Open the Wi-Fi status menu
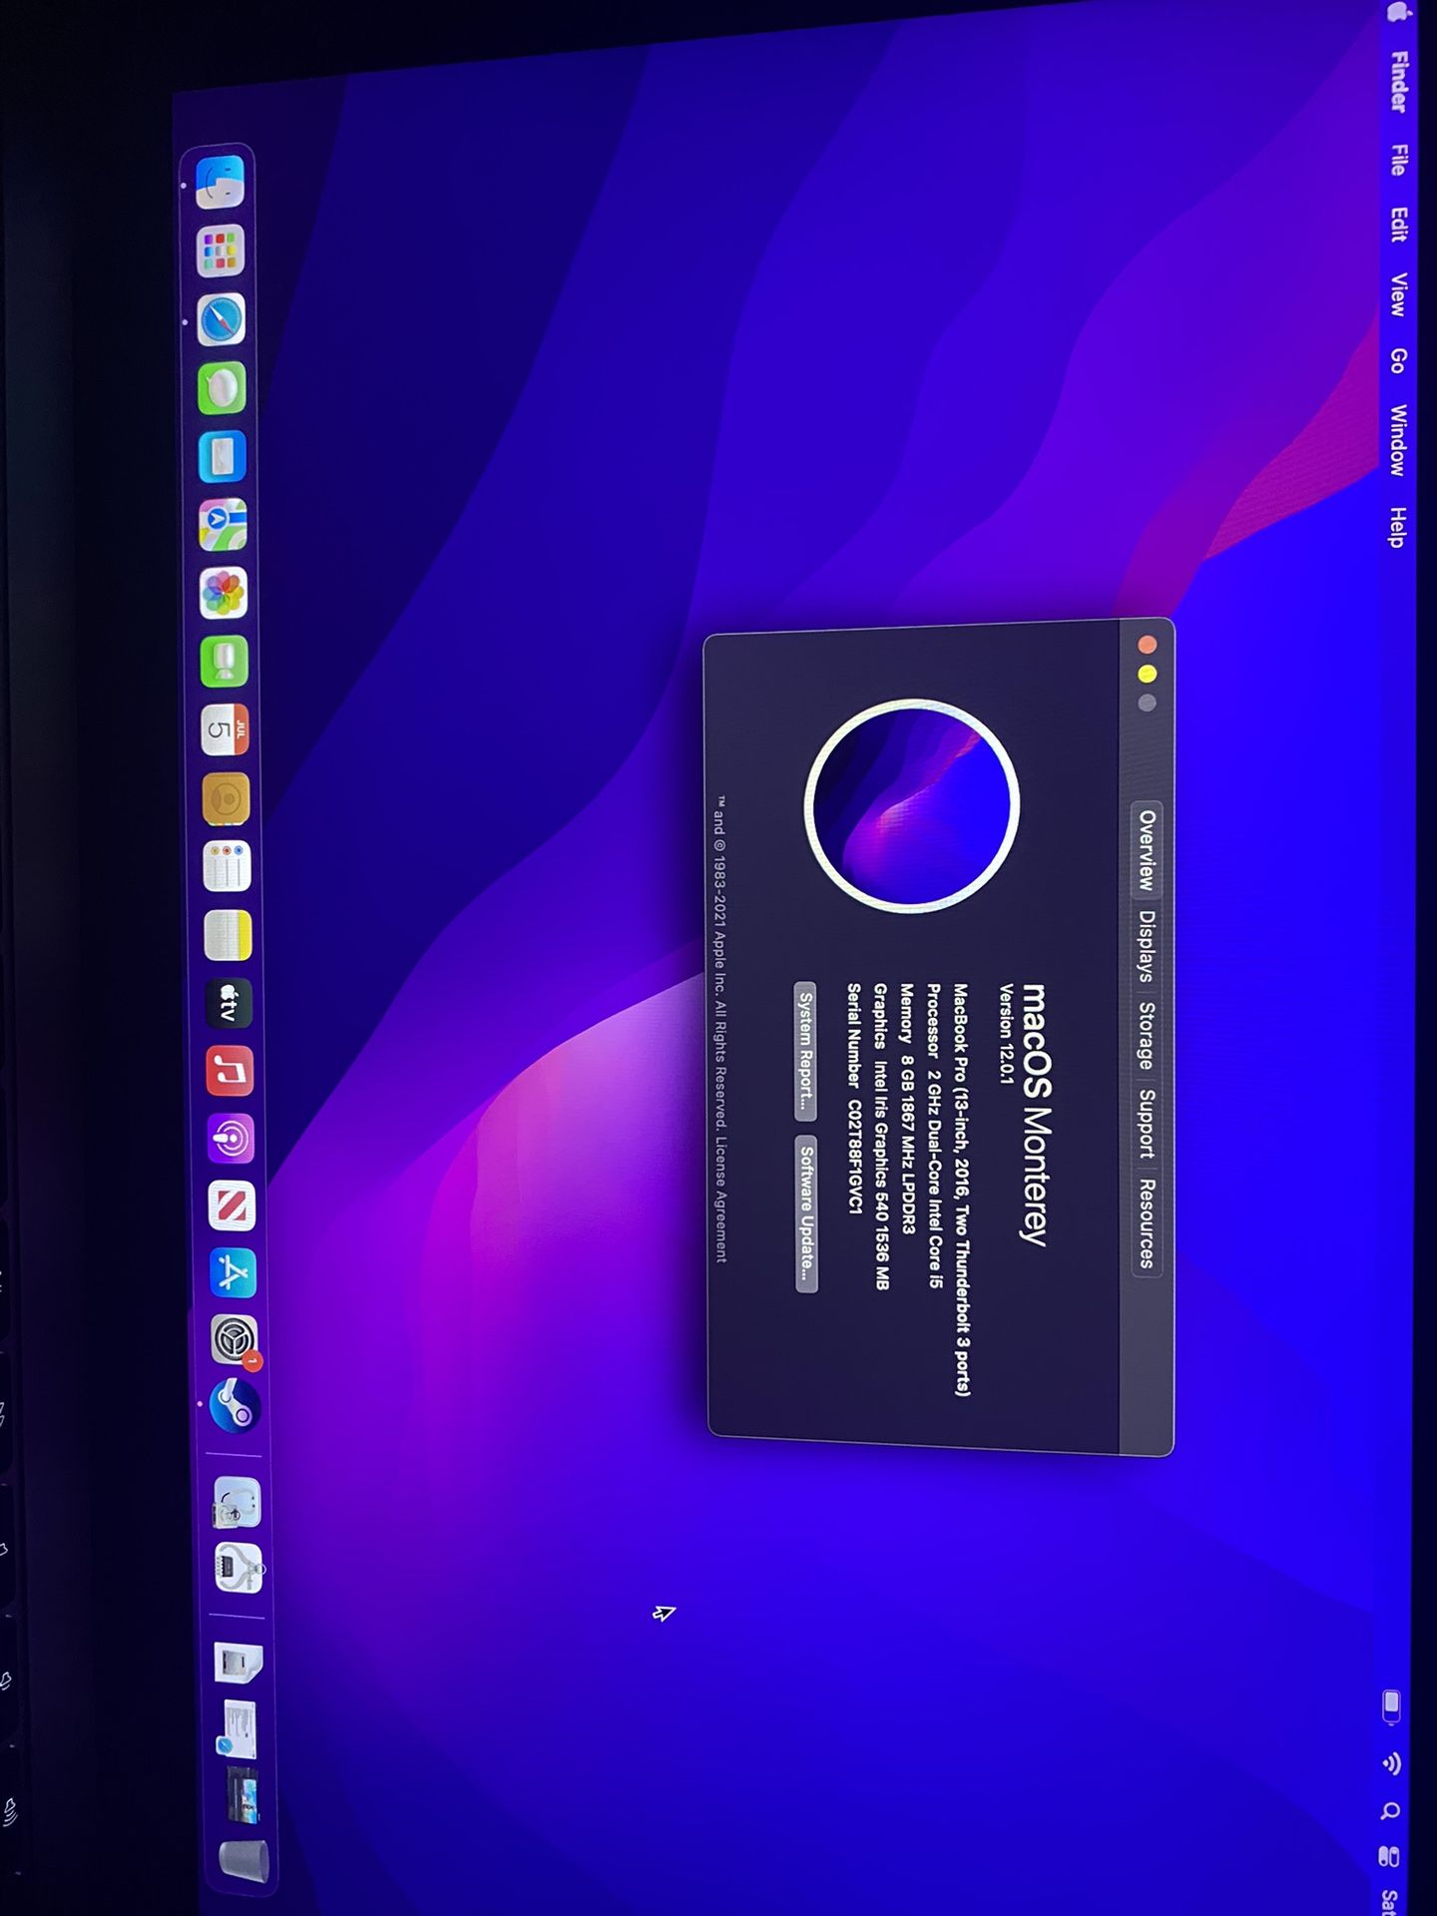 point(1391,1764)
